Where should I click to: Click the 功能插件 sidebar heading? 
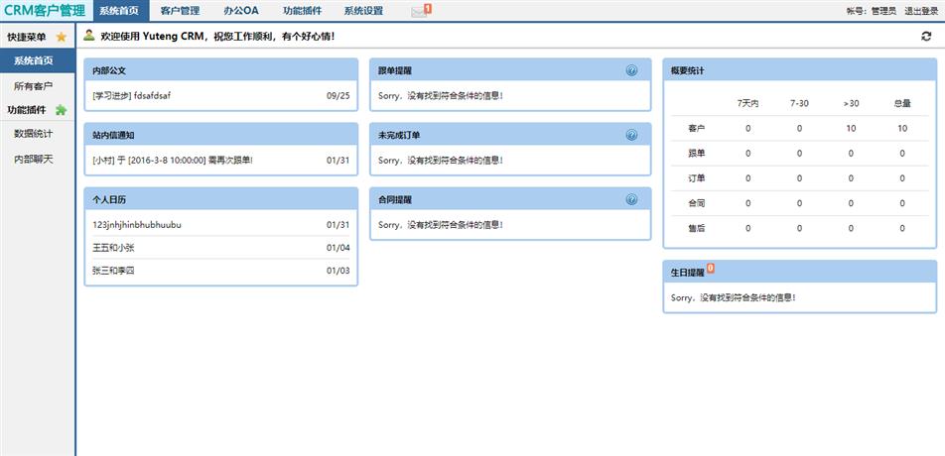click(x=27, y=109)
